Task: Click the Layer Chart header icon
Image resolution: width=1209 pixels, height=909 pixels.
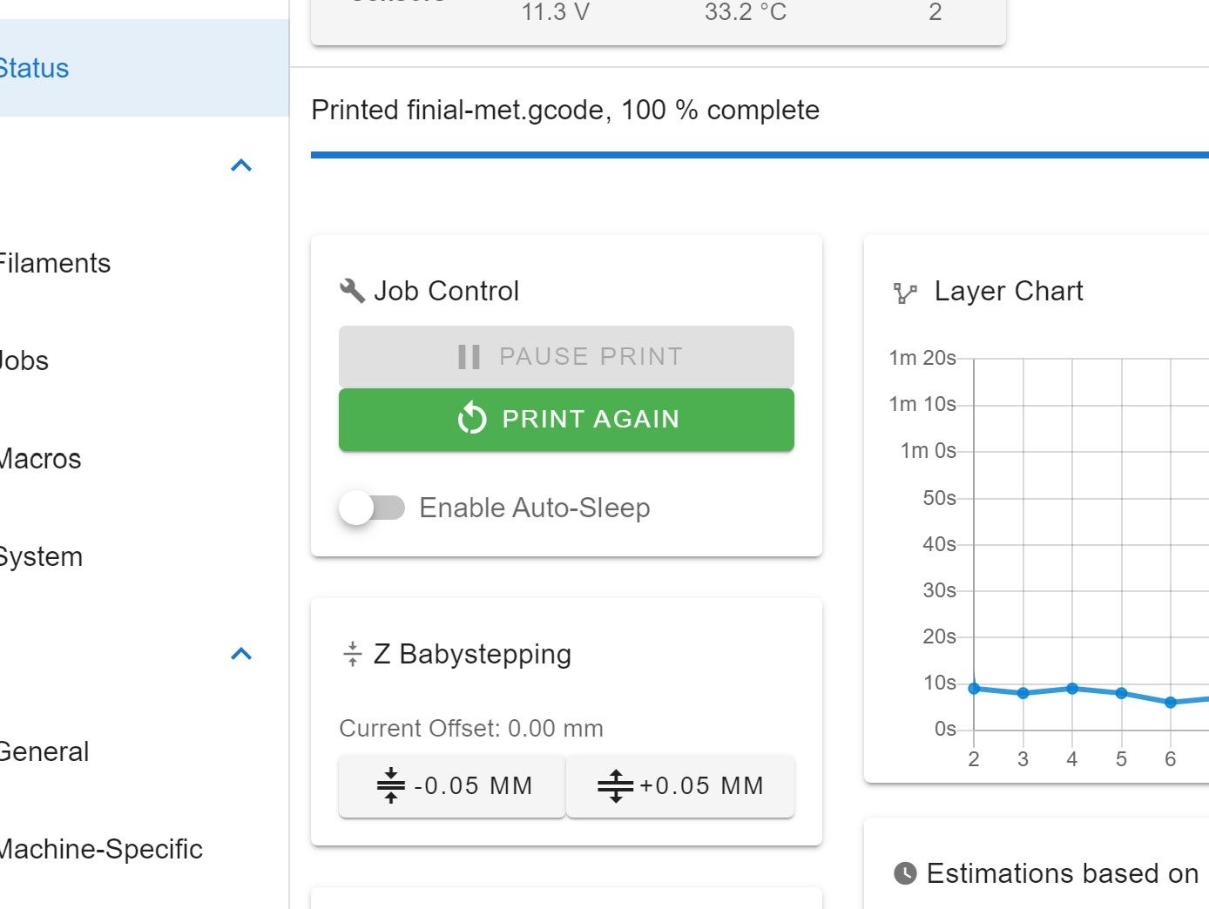Action: 906,293
